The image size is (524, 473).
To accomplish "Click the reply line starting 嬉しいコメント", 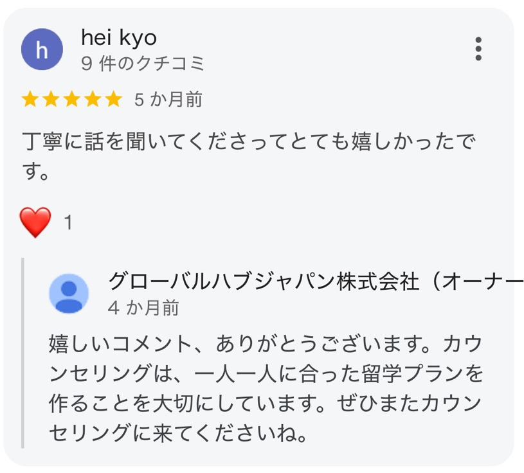I will (x=264, y=344).
